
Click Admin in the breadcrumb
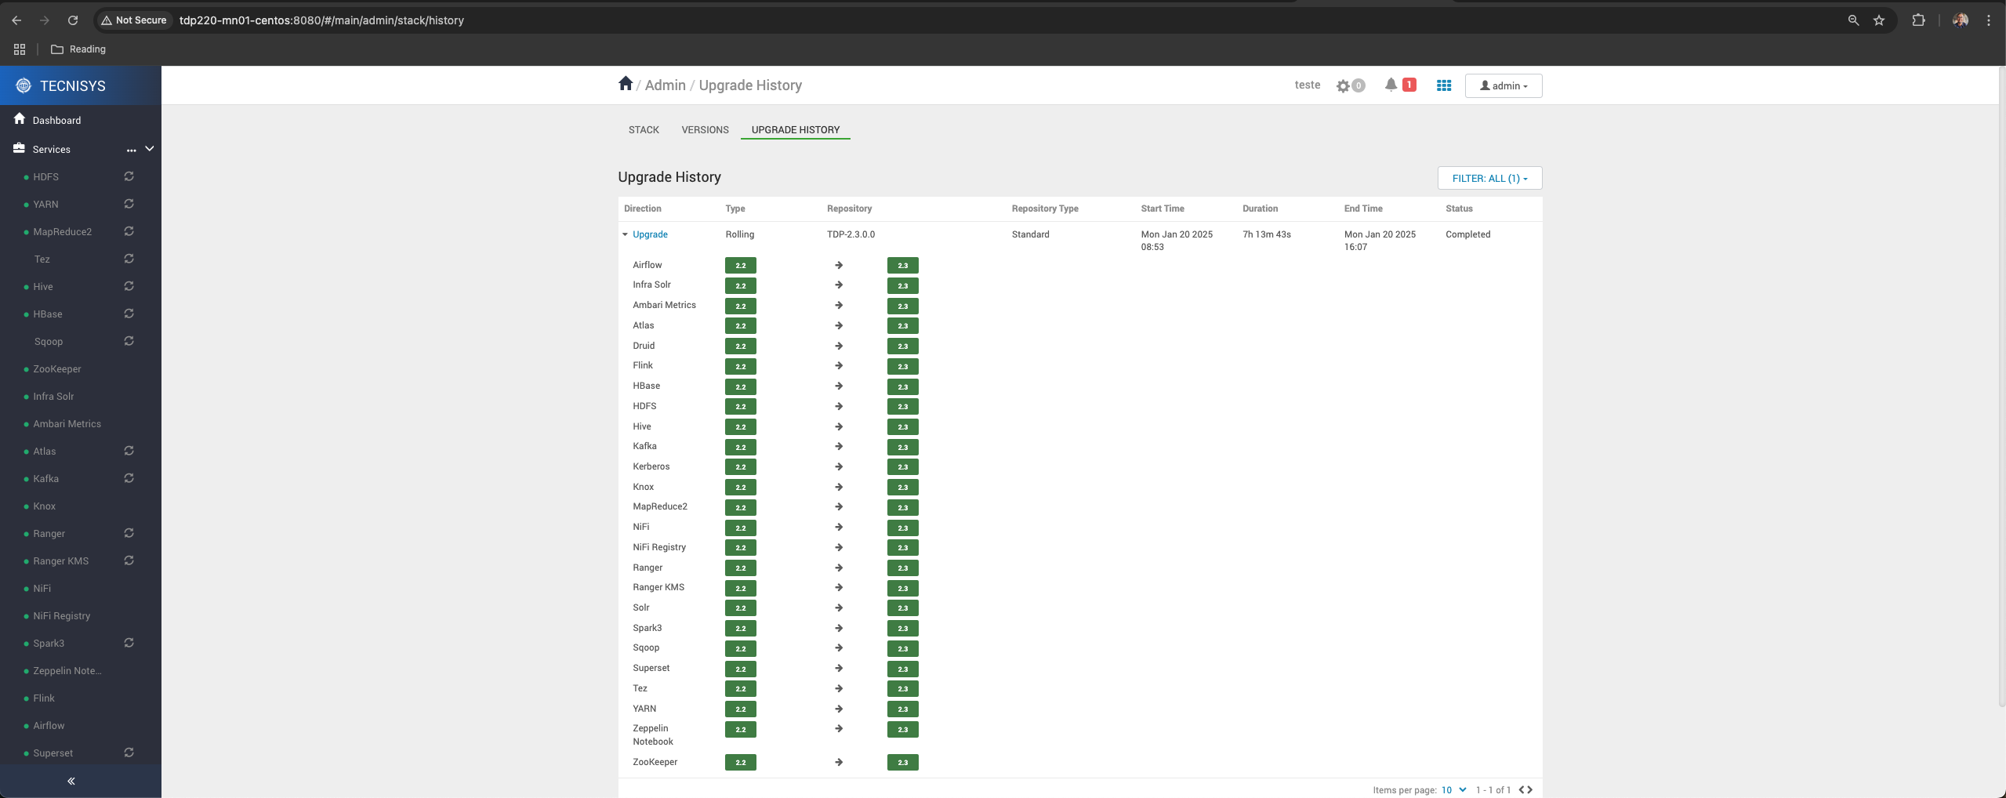(x=665, y=85)
